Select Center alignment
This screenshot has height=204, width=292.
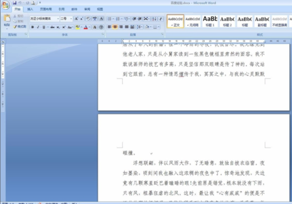(115, 27)
